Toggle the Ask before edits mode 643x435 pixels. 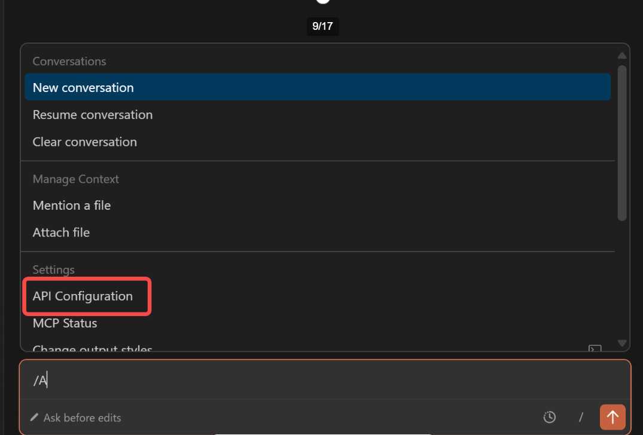pyautogui.click(x=82, y=418)
